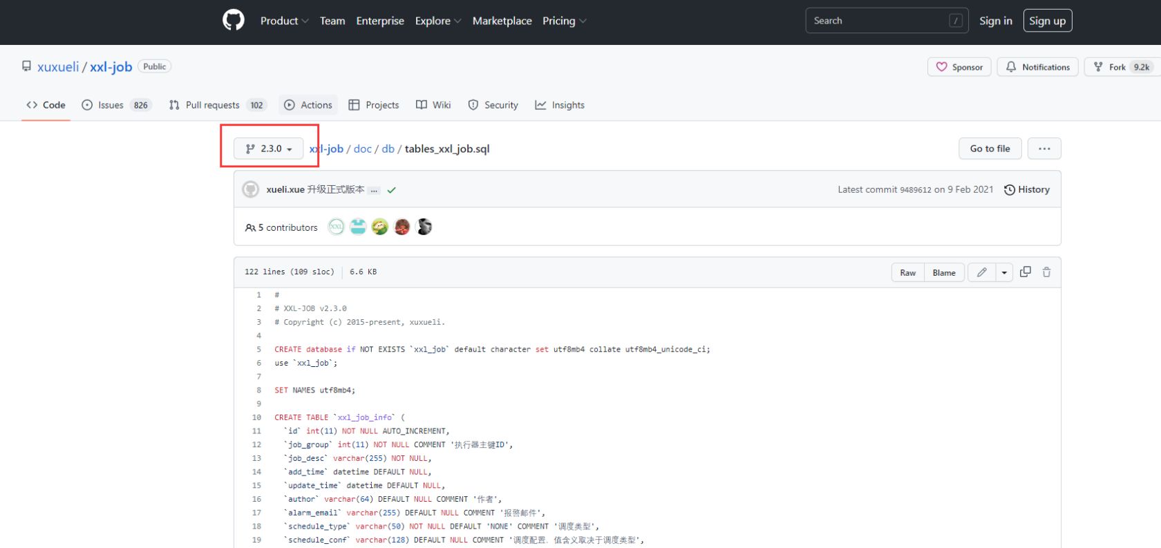
Task: Click the Pull requests count badge 102
Action: pyautogui.click(x=256, y=105)
